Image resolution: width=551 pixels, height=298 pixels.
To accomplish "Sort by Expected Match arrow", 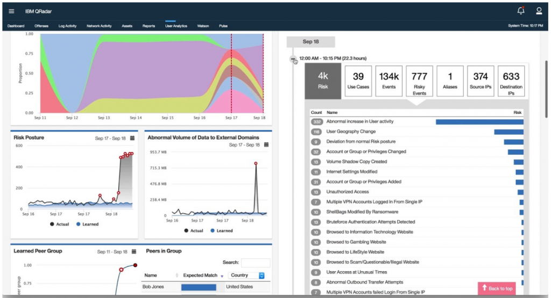I will tap(222, 277).
